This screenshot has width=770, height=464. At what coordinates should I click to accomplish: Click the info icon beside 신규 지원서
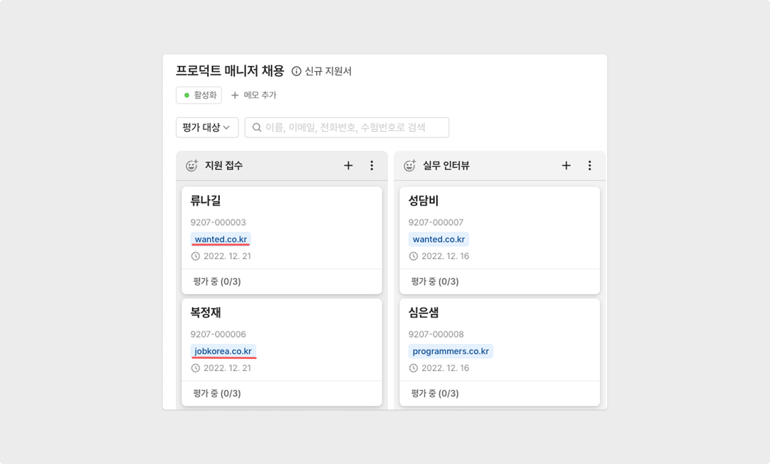pos(296,71)
